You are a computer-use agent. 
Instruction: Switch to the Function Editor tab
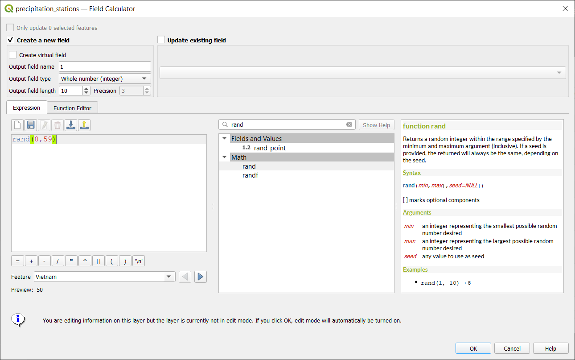(72, 108)
